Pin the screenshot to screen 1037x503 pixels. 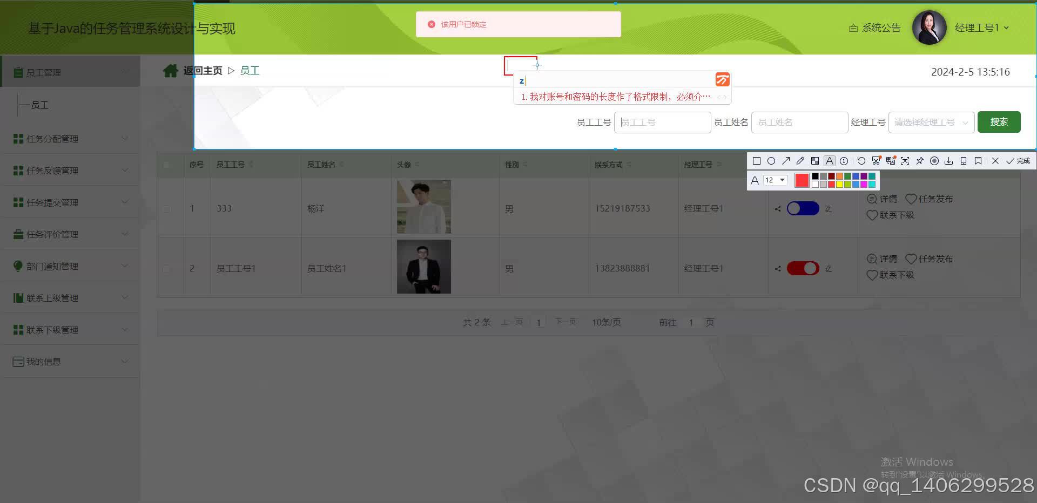920,160
